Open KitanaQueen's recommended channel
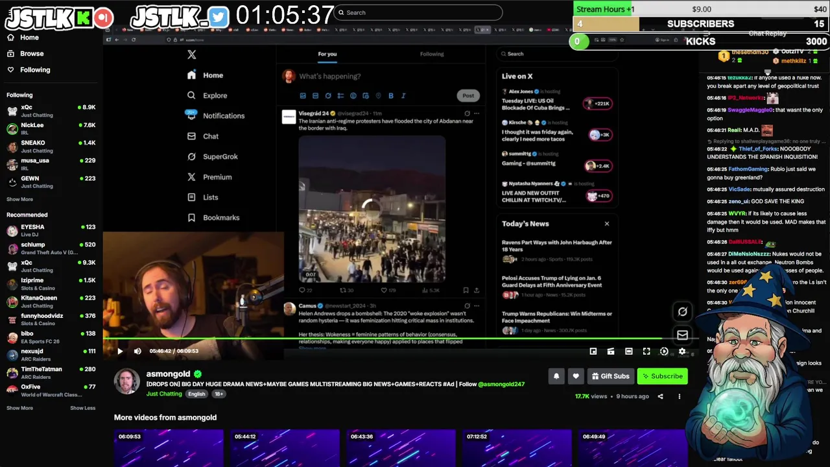Screen dimensions: 830x467 coord(51,301)
